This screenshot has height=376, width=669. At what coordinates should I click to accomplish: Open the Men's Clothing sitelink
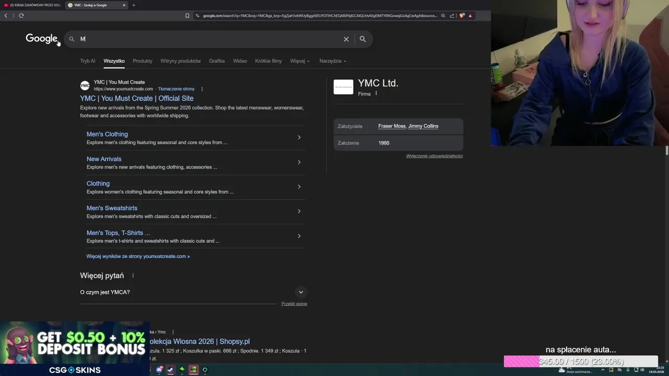pyautogui.click(x=107, y=134)
